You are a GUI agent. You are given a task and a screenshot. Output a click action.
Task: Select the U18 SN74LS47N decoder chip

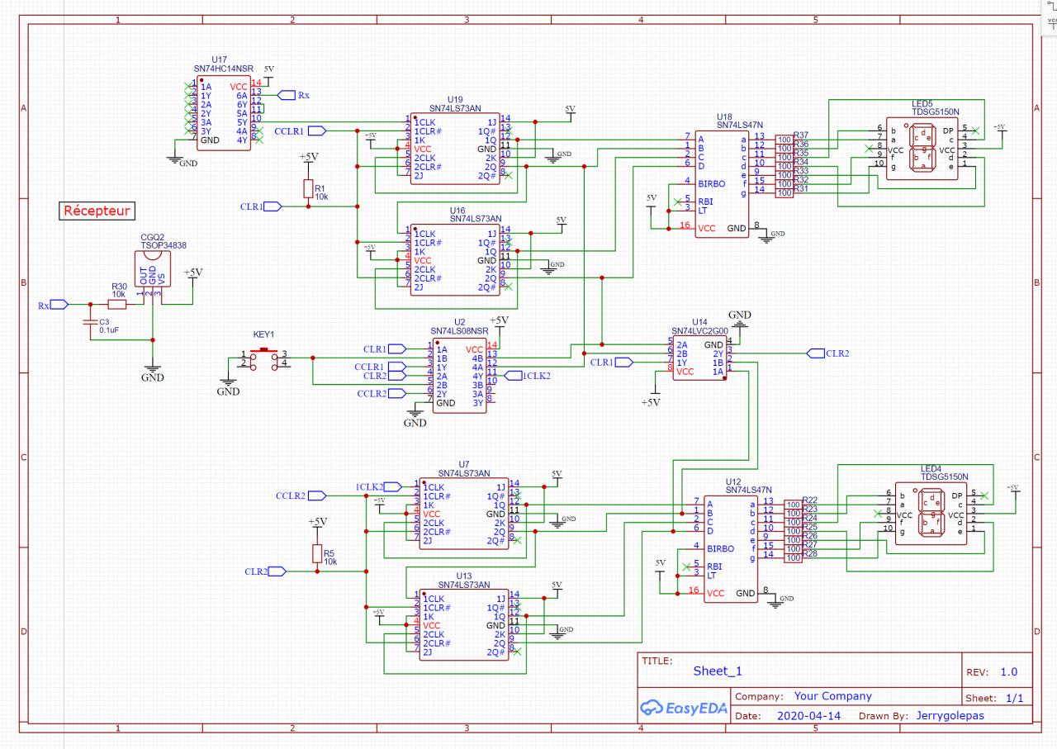pos(723,184)
